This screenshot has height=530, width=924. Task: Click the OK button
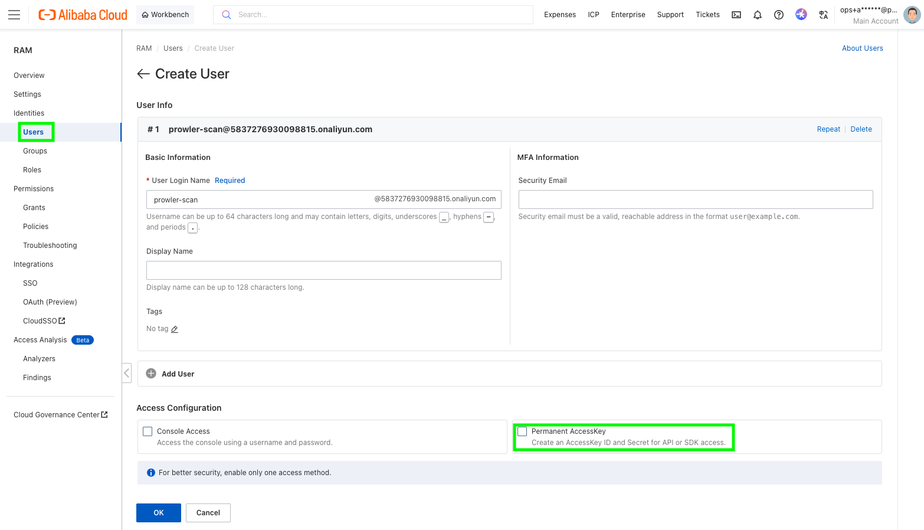(x=158, y=512)
